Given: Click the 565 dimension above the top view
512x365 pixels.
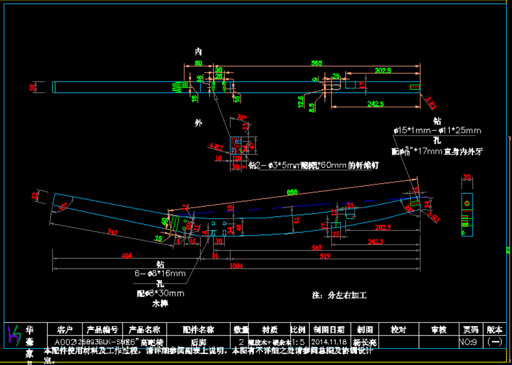Looking at the screenshot, I should 316,63.
